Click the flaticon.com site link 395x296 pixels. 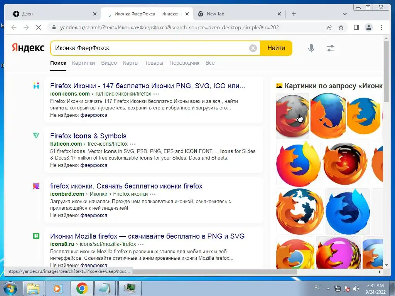66,144
